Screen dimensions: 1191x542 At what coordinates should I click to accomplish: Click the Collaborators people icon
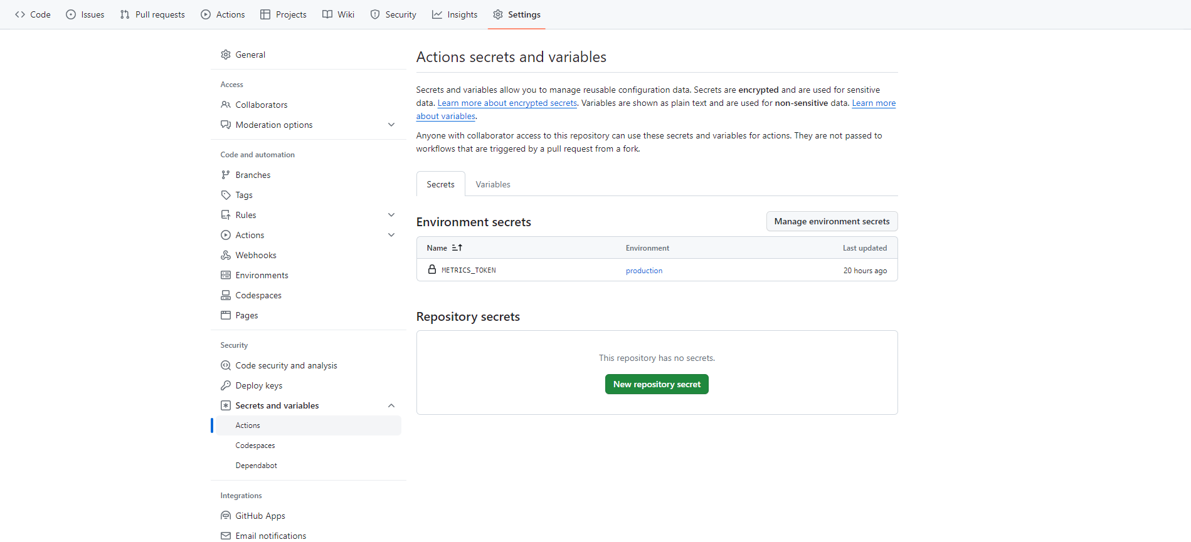(x=226, y=105)
